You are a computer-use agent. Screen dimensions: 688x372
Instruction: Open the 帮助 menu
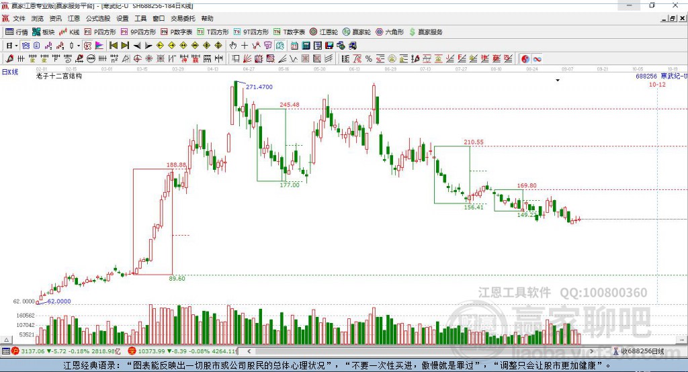tap(207, 18)
